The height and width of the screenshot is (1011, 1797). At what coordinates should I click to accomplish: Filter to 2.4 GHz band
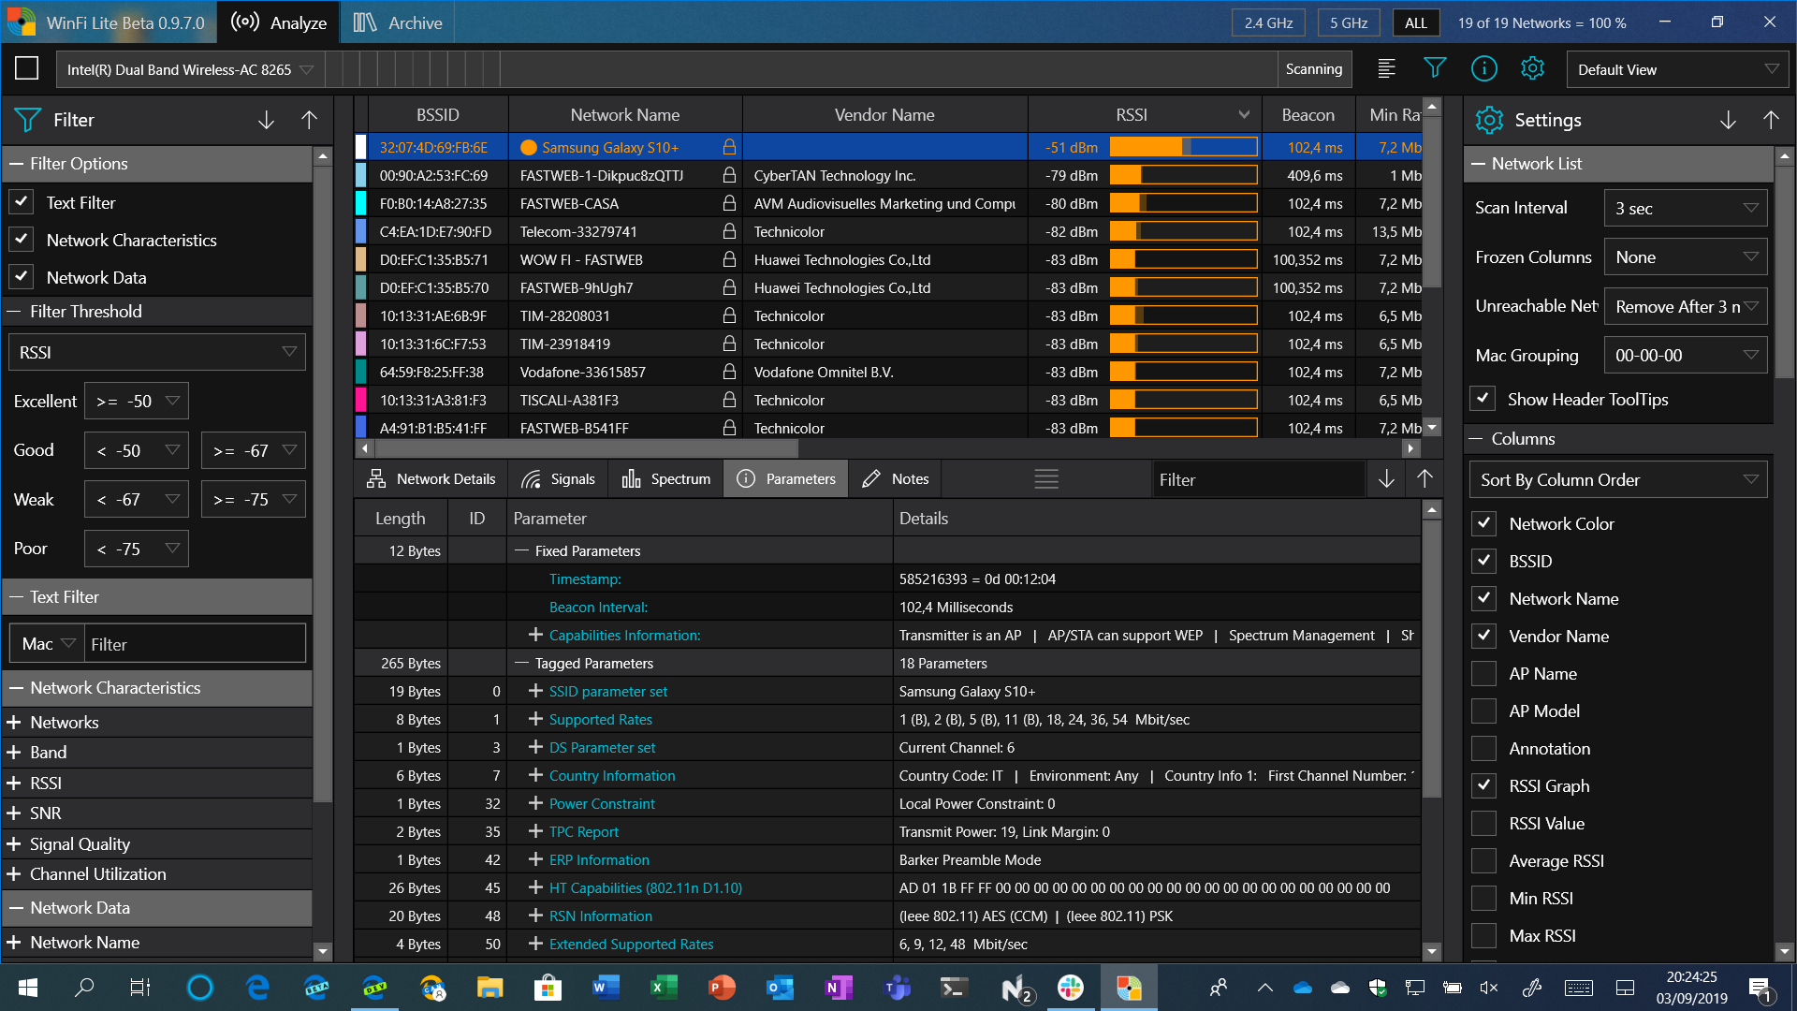(1268, 22)
